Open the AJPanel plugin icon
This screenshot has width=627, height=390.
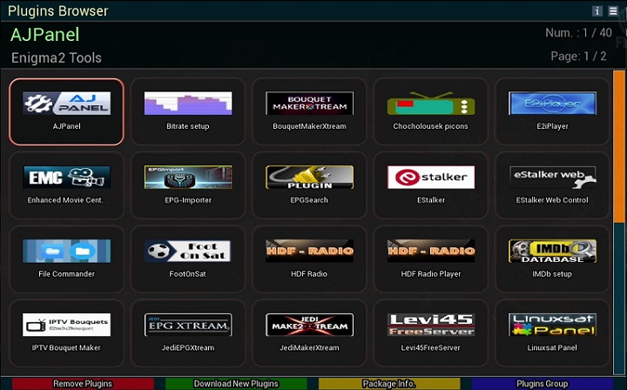tap(66, 103)
